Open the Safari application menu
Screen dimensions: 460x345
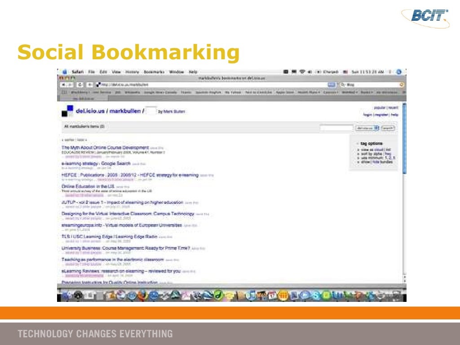pyautogui.click(x=78, y=72)
